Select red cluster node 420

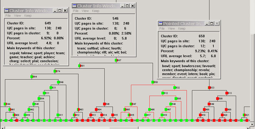point(222,115)
